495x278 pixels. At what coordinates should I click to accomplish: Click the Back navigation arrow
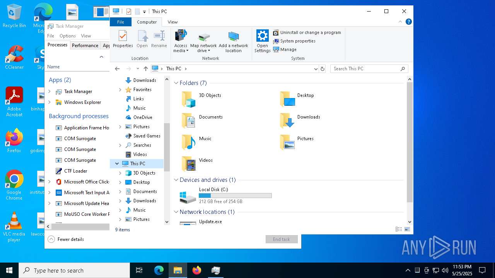(x=117, y=69)
